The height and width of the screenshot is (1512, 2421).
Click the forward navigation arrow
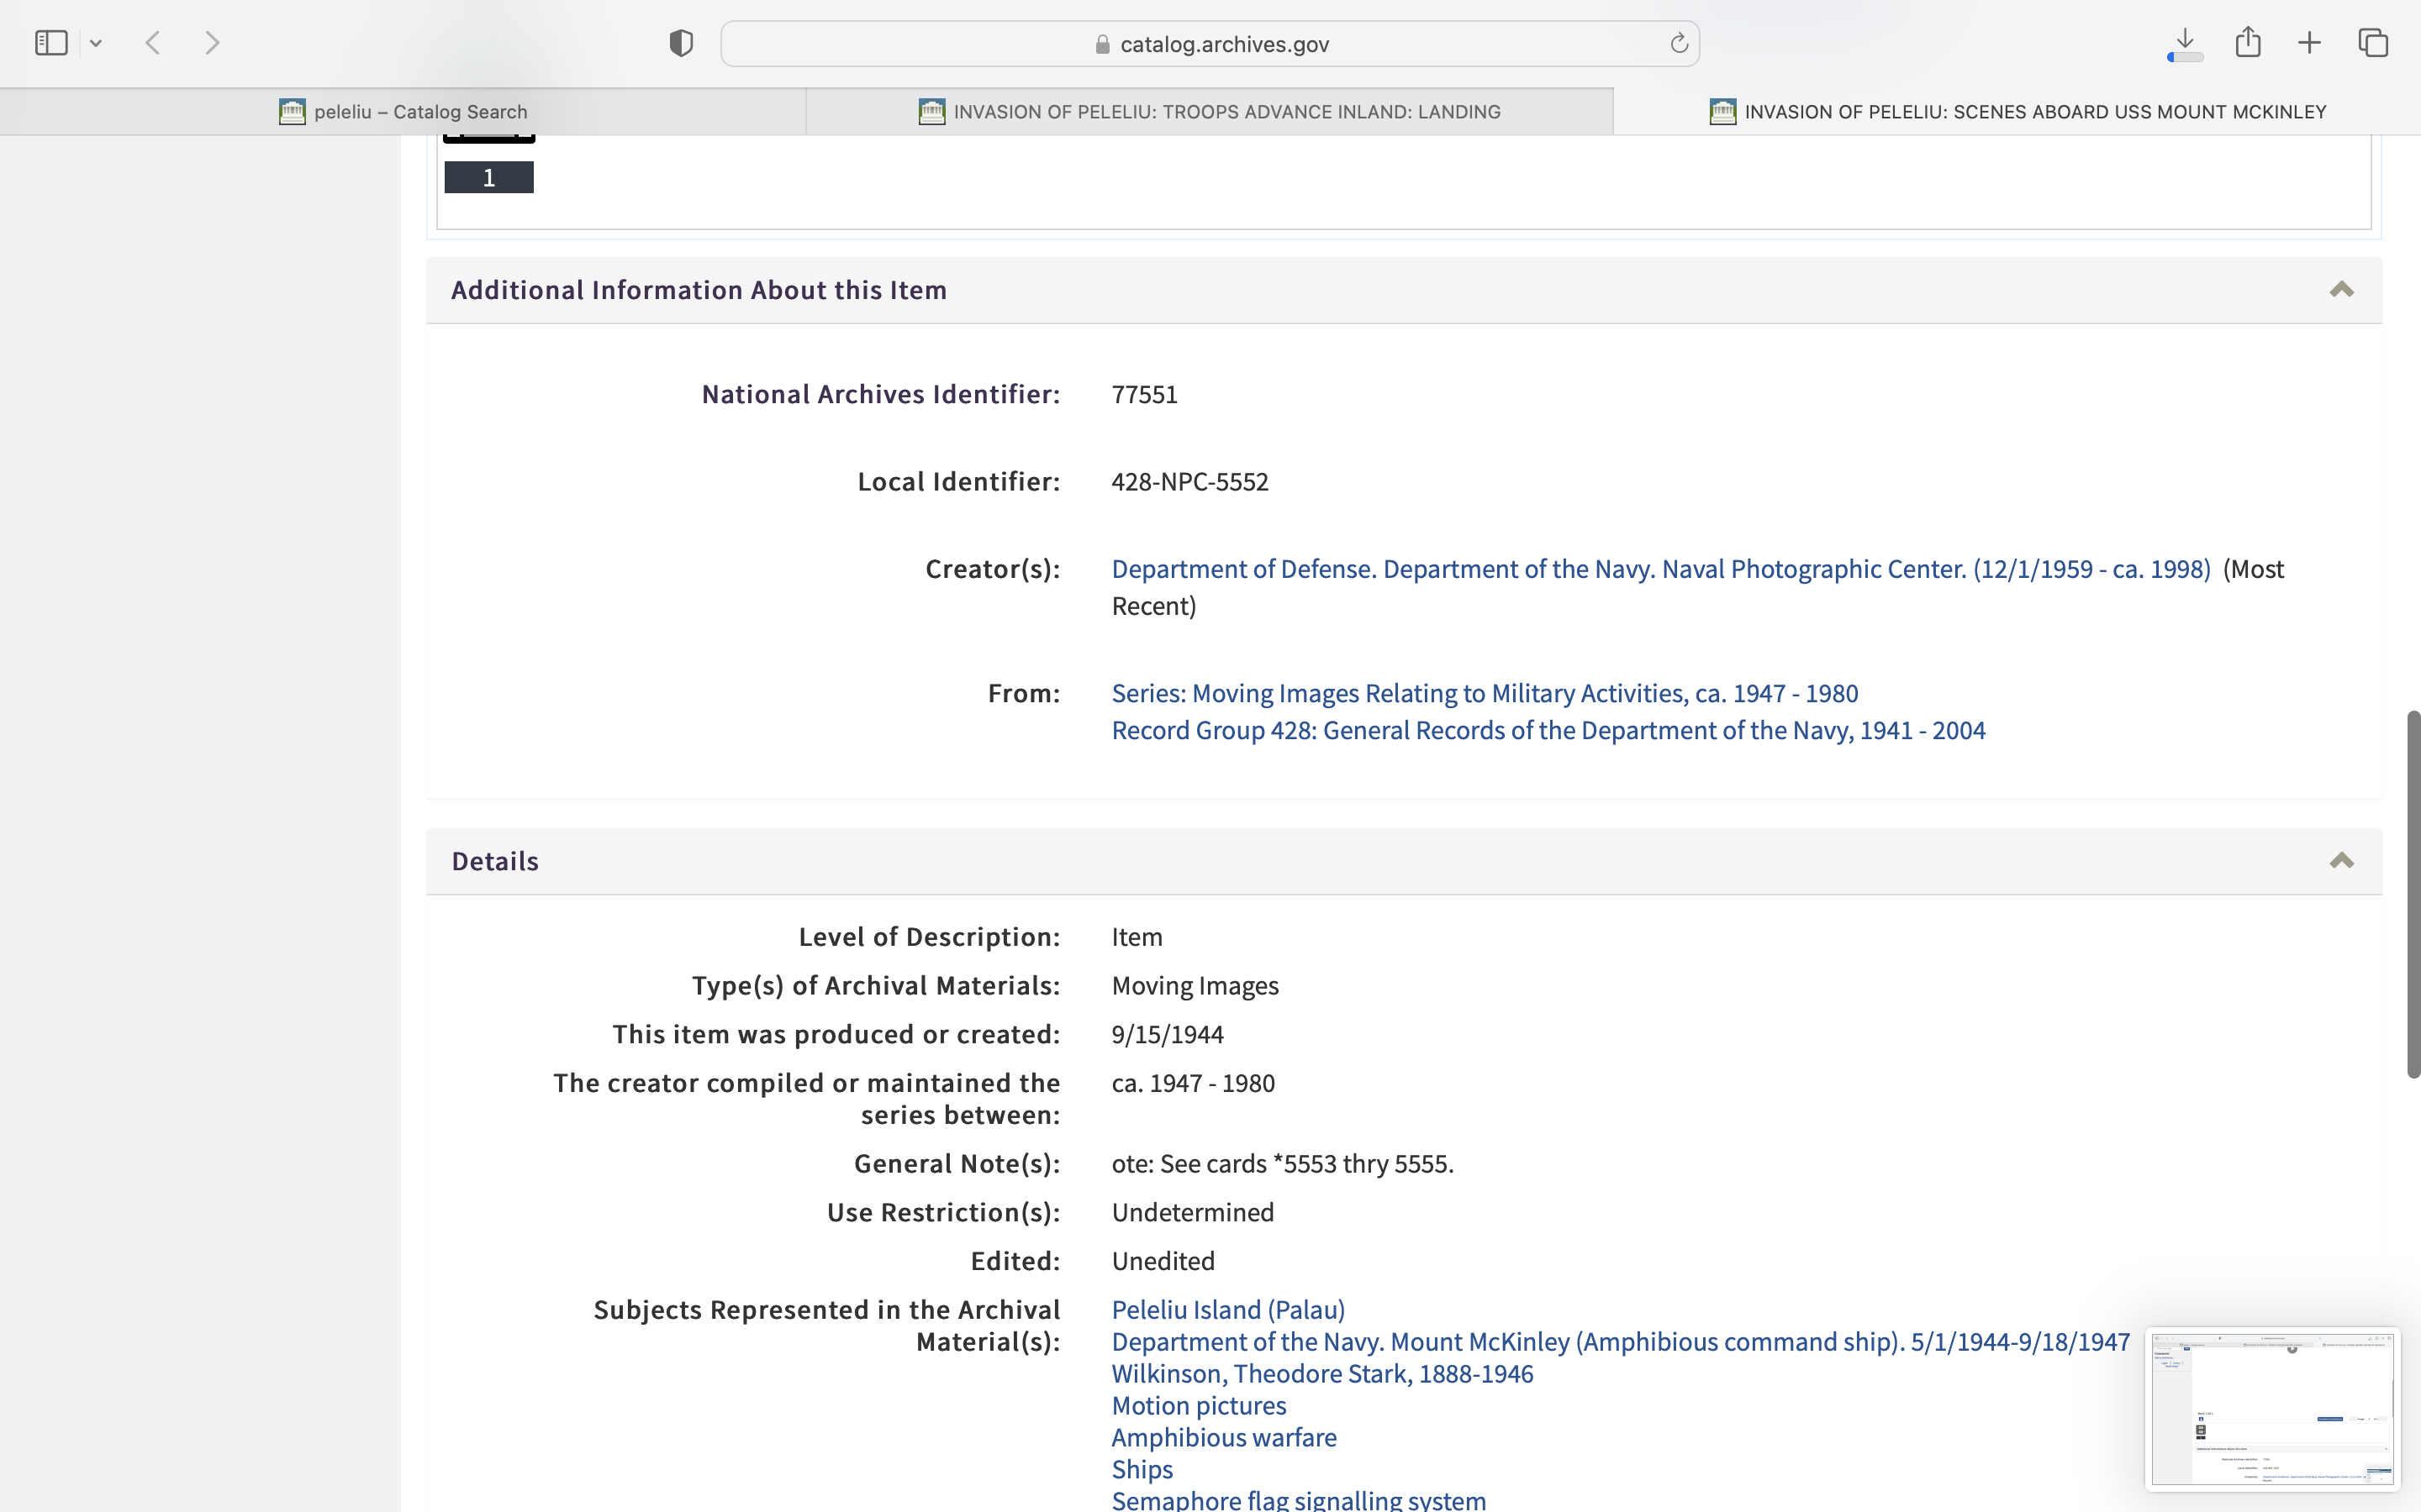pyautogui.click(x=212, y=43)
